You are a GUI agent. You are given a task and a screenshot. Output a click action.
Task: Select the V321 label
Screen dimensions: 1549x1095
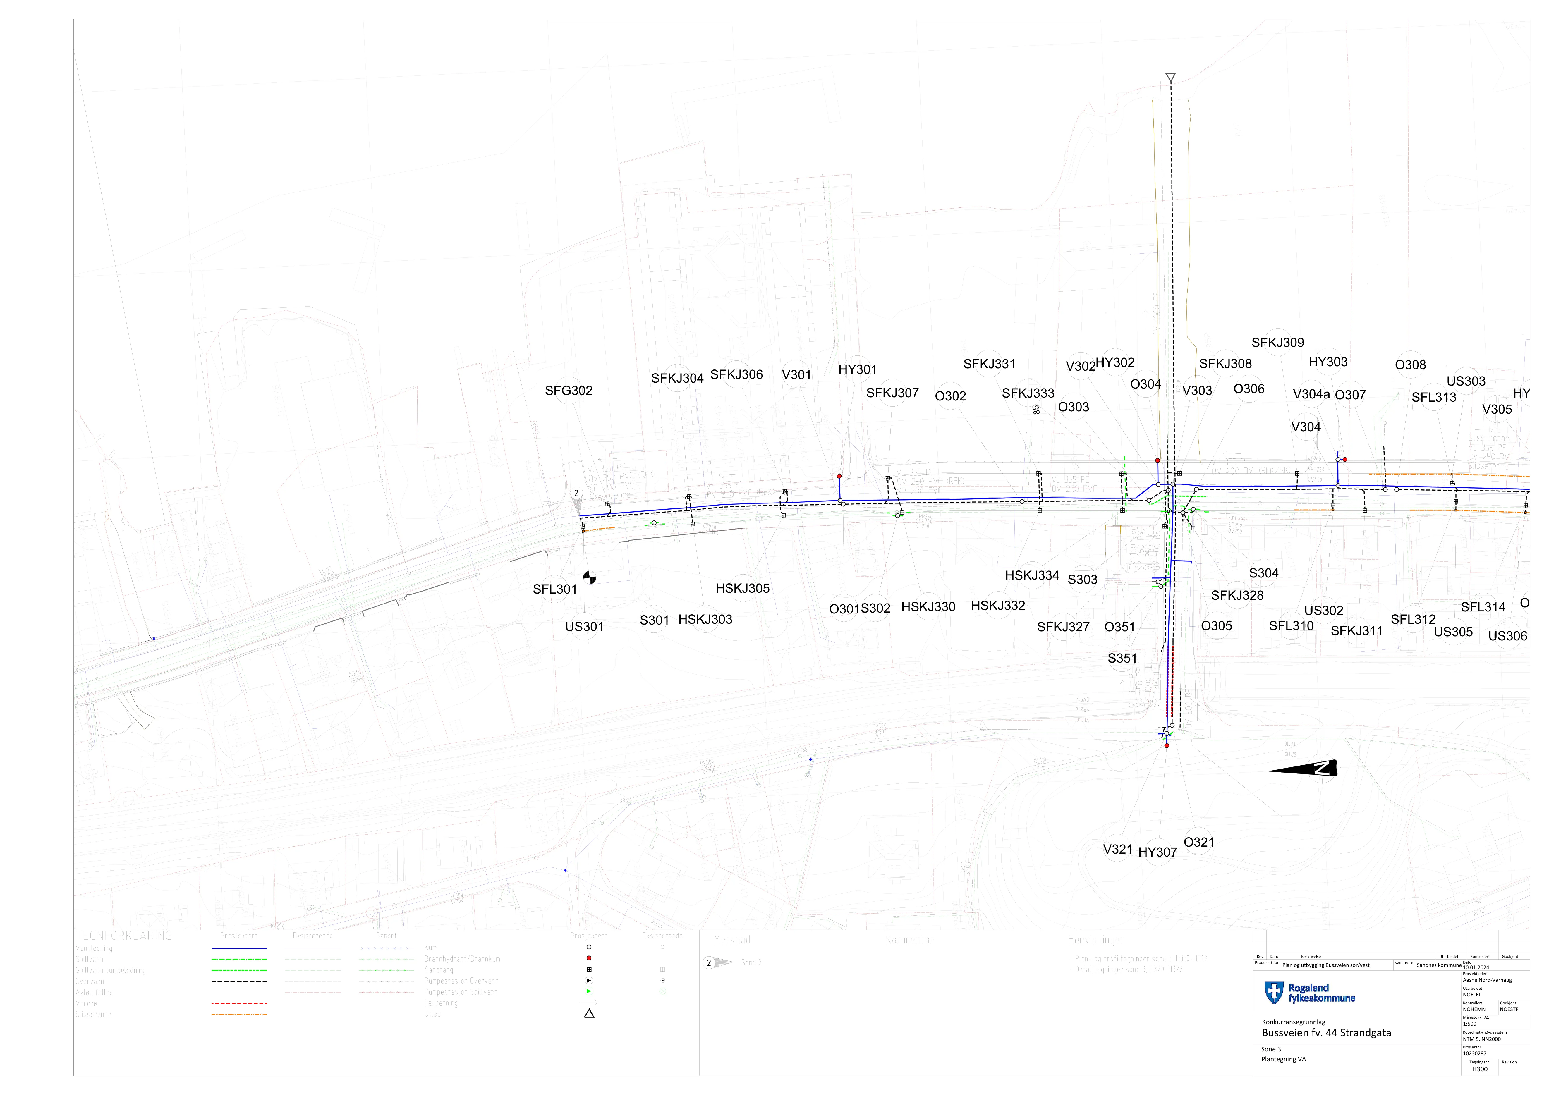coord(1118,850)
